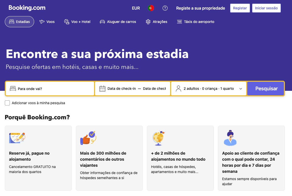Open the Portugal flag language selector
Image resolution: width=292 pixels, height=196 pixels.
click(x=151, y=8)
